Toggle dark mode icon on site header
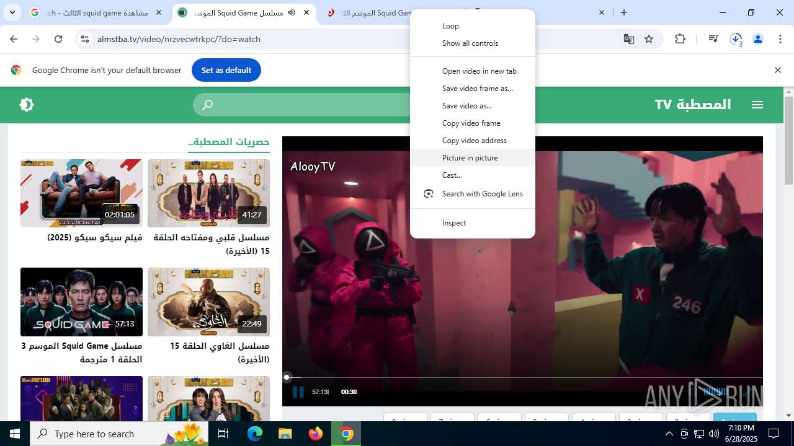 coord(27,105)
